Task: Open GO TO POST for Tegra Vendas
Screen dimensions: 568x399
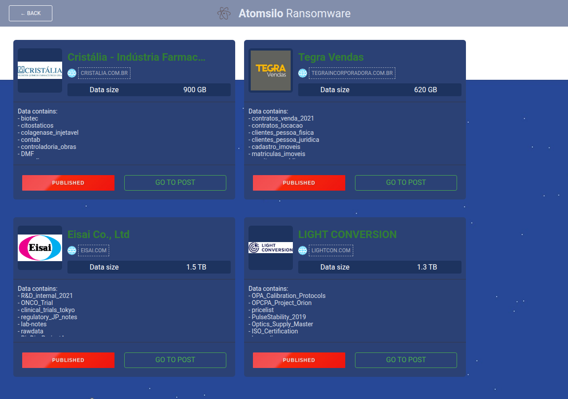Action: point(406,183)
